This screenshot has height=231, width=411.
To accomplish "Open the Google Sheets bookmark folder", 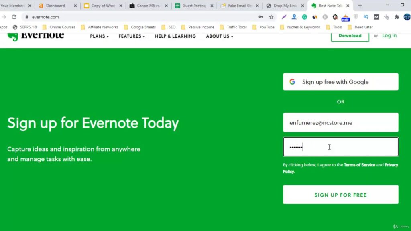I will [140, 27].
